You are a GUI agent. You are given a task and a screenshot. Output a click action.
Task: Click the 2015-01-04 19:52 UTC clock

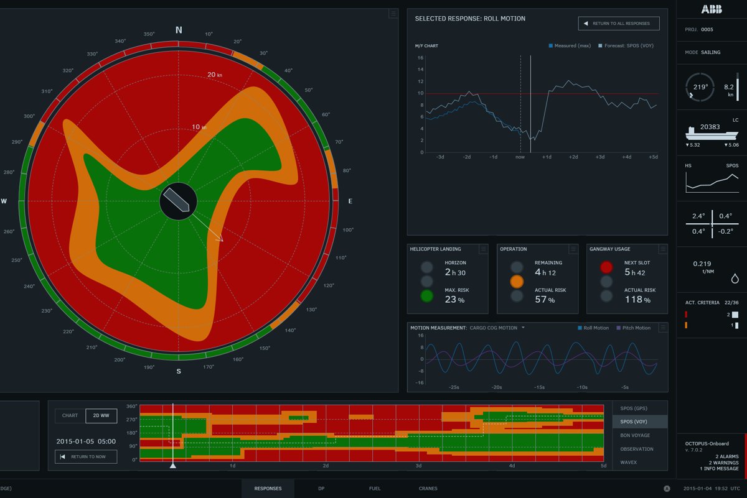[712, 489]
